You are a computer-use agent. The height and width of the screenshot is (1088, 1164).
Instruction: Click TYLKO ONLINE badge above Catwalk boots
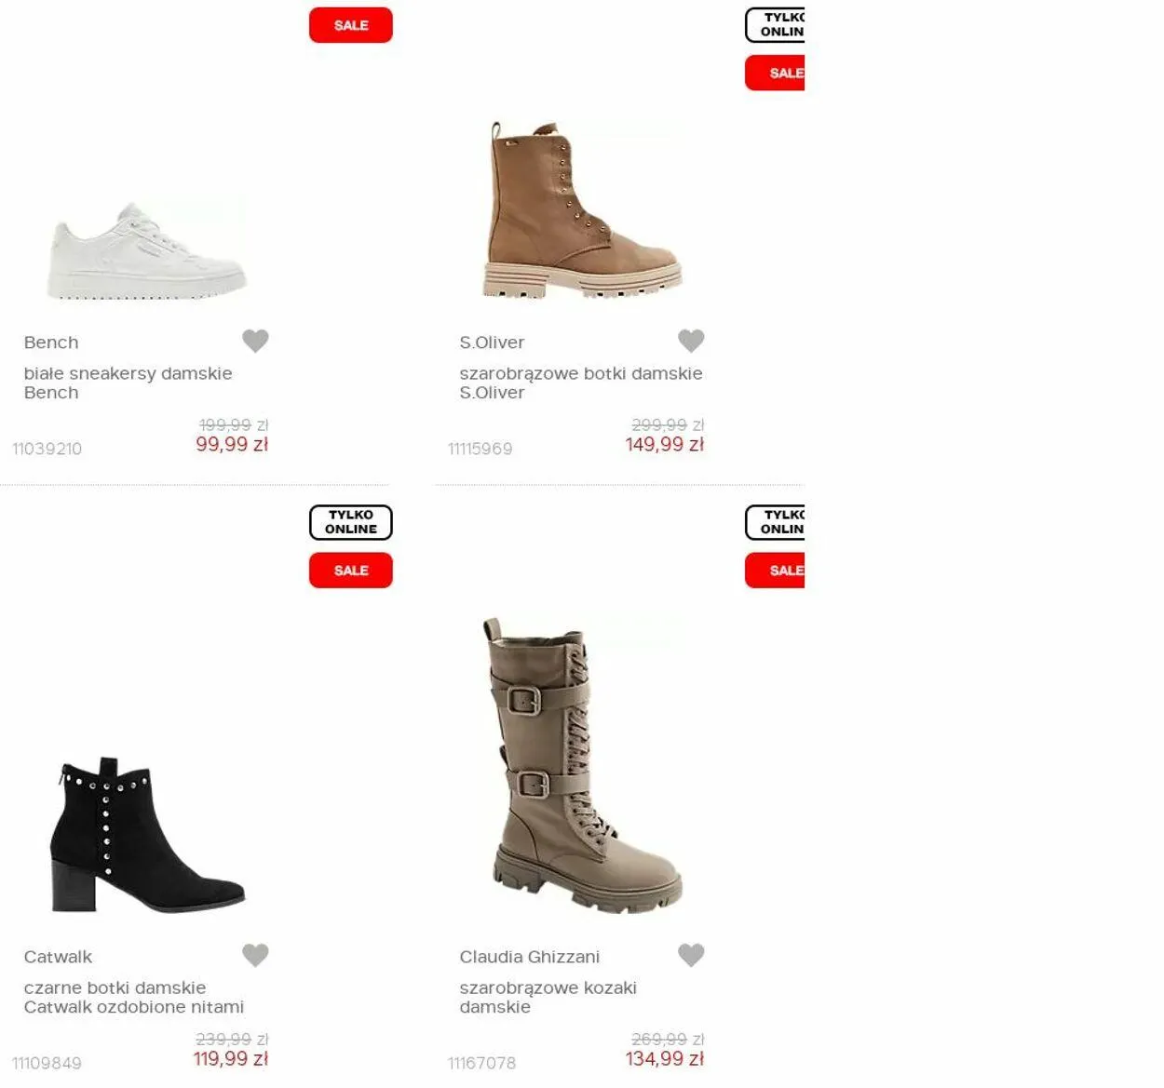pyautogui.click(x=351, y=522)
